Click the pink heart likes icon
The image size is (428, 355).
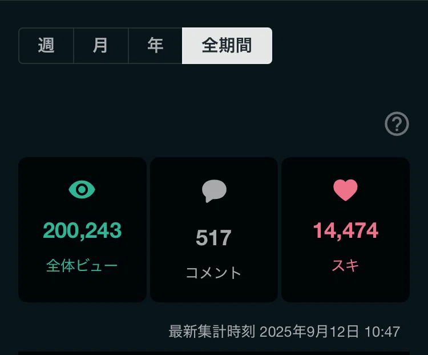click(345, 190)
